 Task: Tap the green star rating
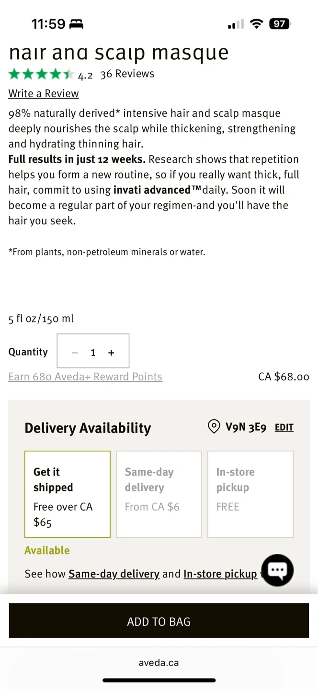point(41,74)
